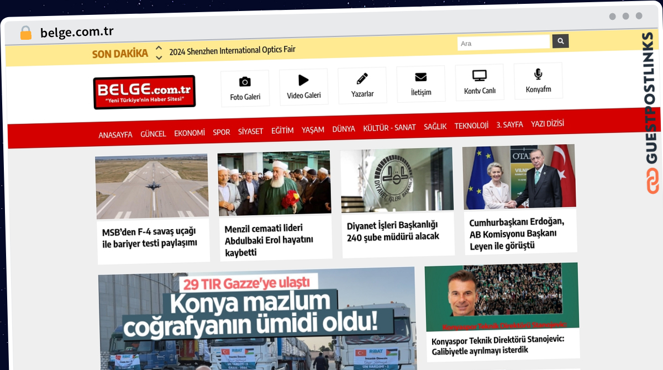This screenshot has height=370, width=663.
Task: Open Kontv Canlı monitor icon
Action: coord(479,76)
